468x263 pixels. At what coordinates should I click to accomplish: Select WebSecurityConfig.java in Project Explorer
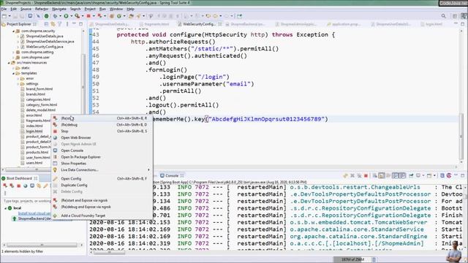[x=44, y=47]
